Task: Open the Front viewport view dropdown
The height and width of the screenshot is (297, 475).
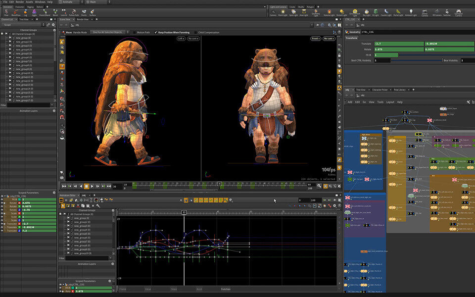Action: 316,39
